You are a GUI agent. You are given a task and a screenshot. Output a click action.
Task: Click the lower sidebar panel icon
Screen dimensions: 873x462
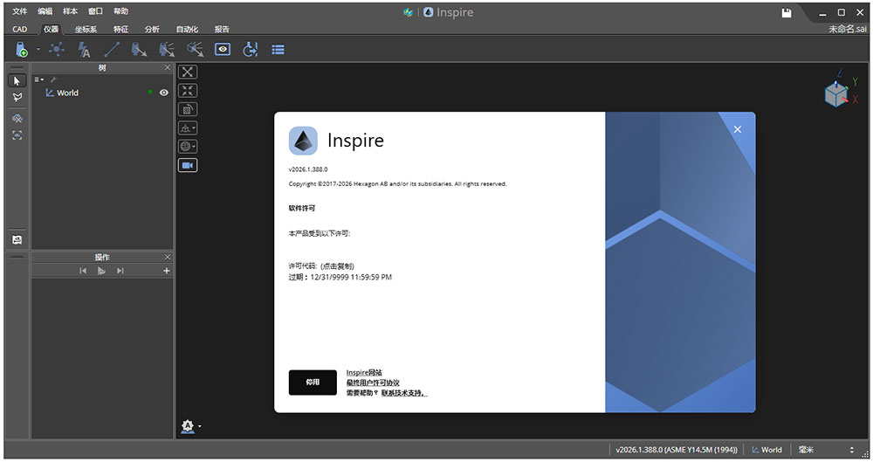pos(17,239)
